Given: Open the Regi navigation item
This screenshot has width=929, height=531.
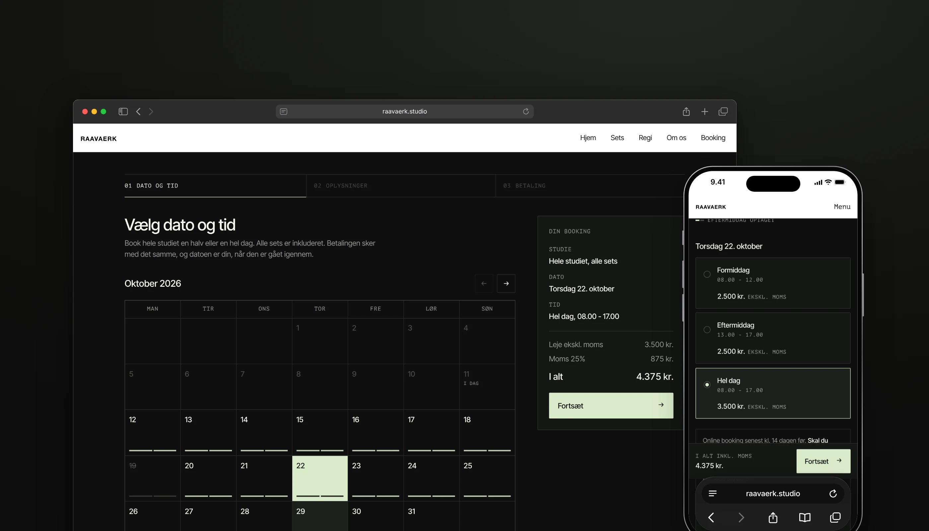Looking at the screenshot, I should point(645,138).
